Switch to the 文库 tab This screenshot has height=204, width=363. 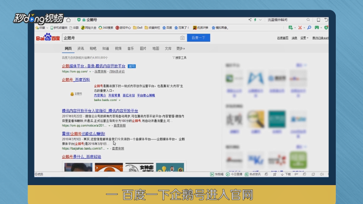pyautogui.click(x=168, y=49)
